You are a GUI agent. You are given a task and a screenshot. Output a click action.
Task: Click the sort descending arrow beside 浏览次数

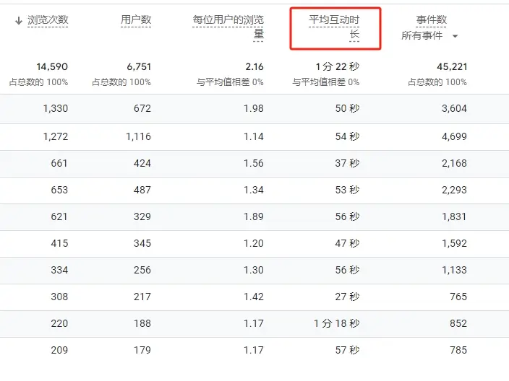point(19,21)
